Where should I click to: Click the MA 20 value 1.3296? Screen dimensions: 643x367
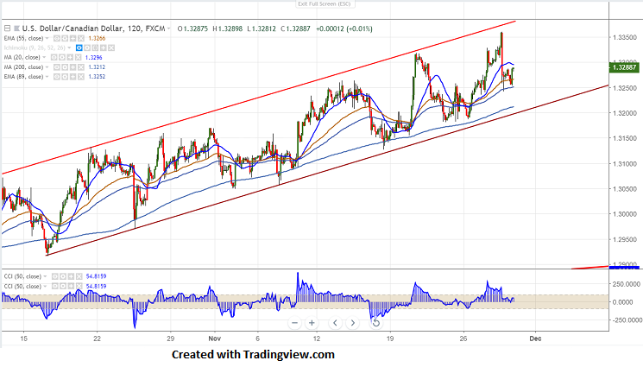94,58
